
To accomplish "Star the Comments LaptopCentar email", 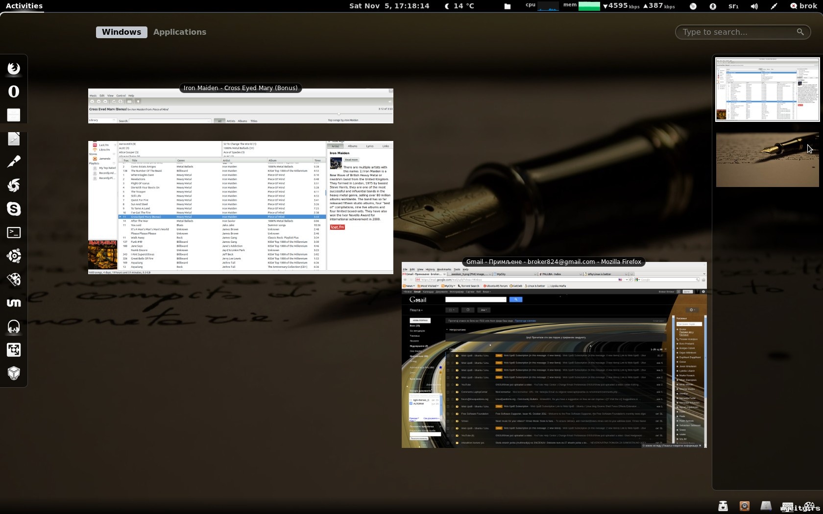I will [453, 392].
